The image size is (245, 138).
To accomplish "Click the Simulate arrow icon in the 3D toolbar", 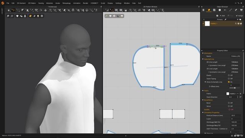I will pos(9,10).
